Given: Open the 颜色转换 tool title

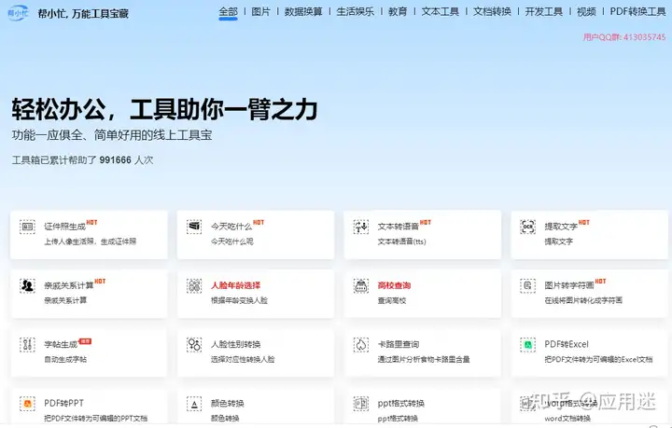Looking at the screenshot, I should (x=228, y=403).
